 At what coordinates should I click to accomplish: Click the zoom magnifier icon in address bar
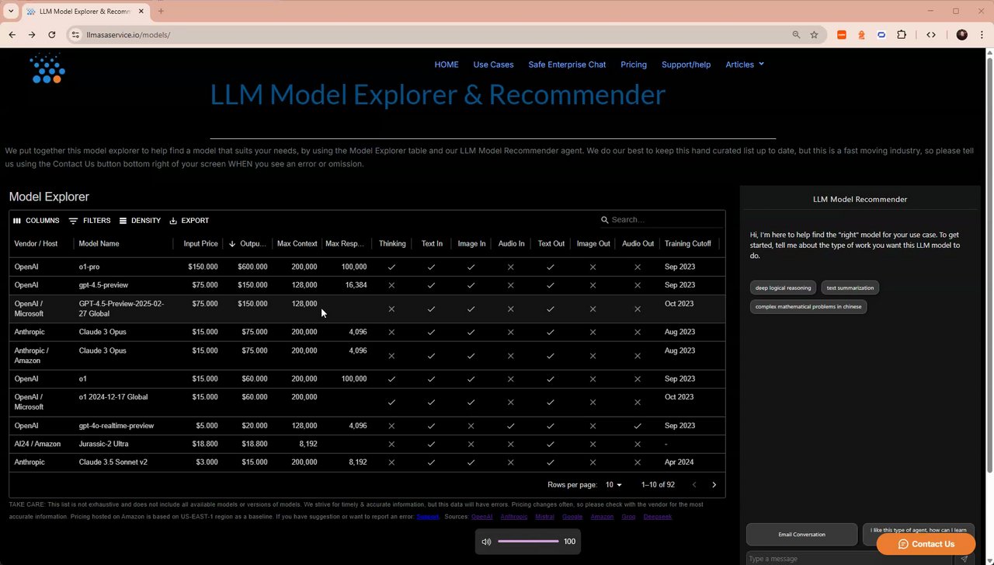pyautogui.click(x=796, y=35)
